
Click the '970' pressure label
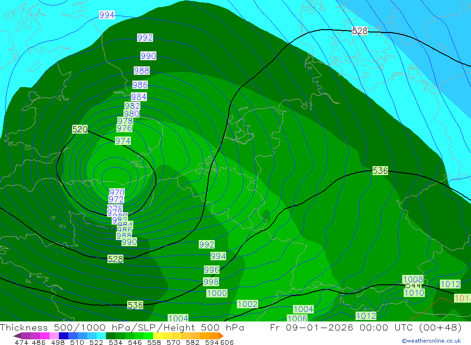click(117, 192)
